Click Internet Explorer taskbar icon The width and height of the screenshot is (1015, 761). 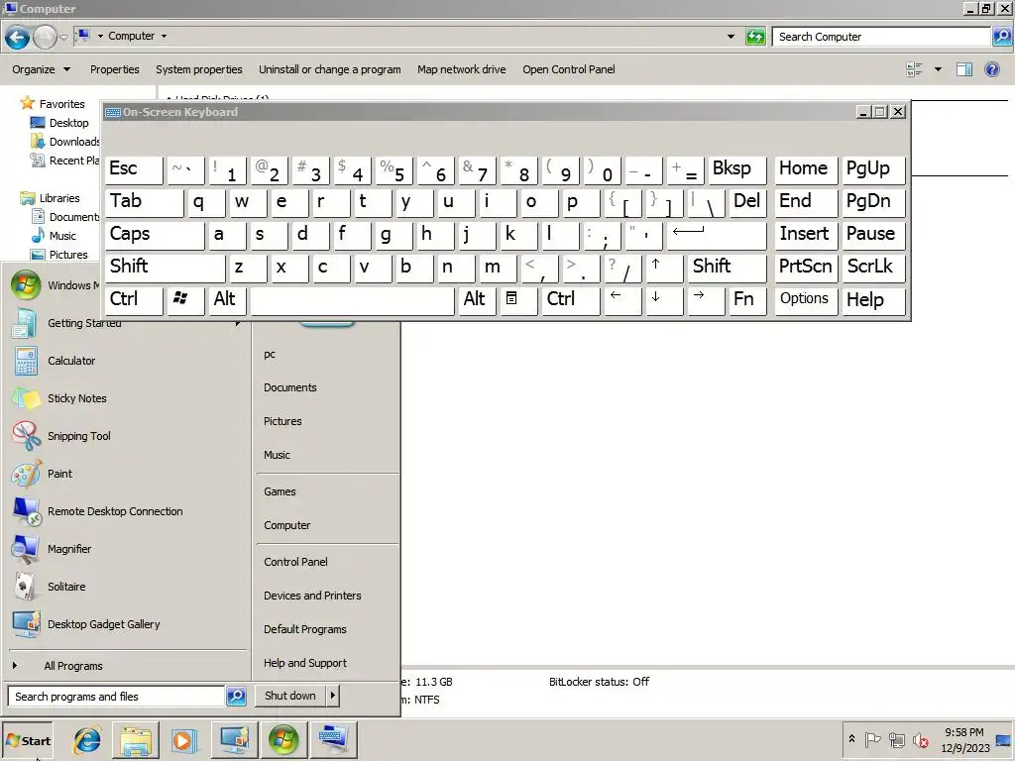click(87, 739)
